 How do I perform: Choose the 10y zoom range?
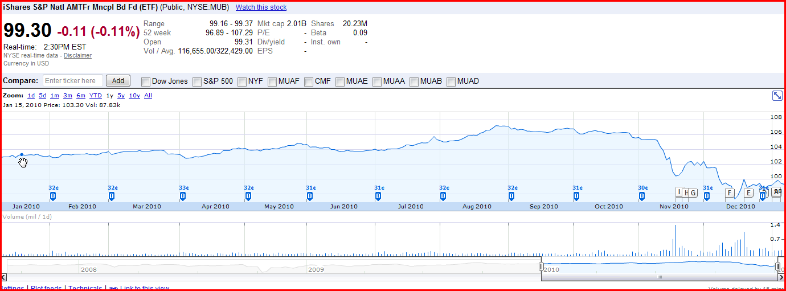(x=134, y=96)
